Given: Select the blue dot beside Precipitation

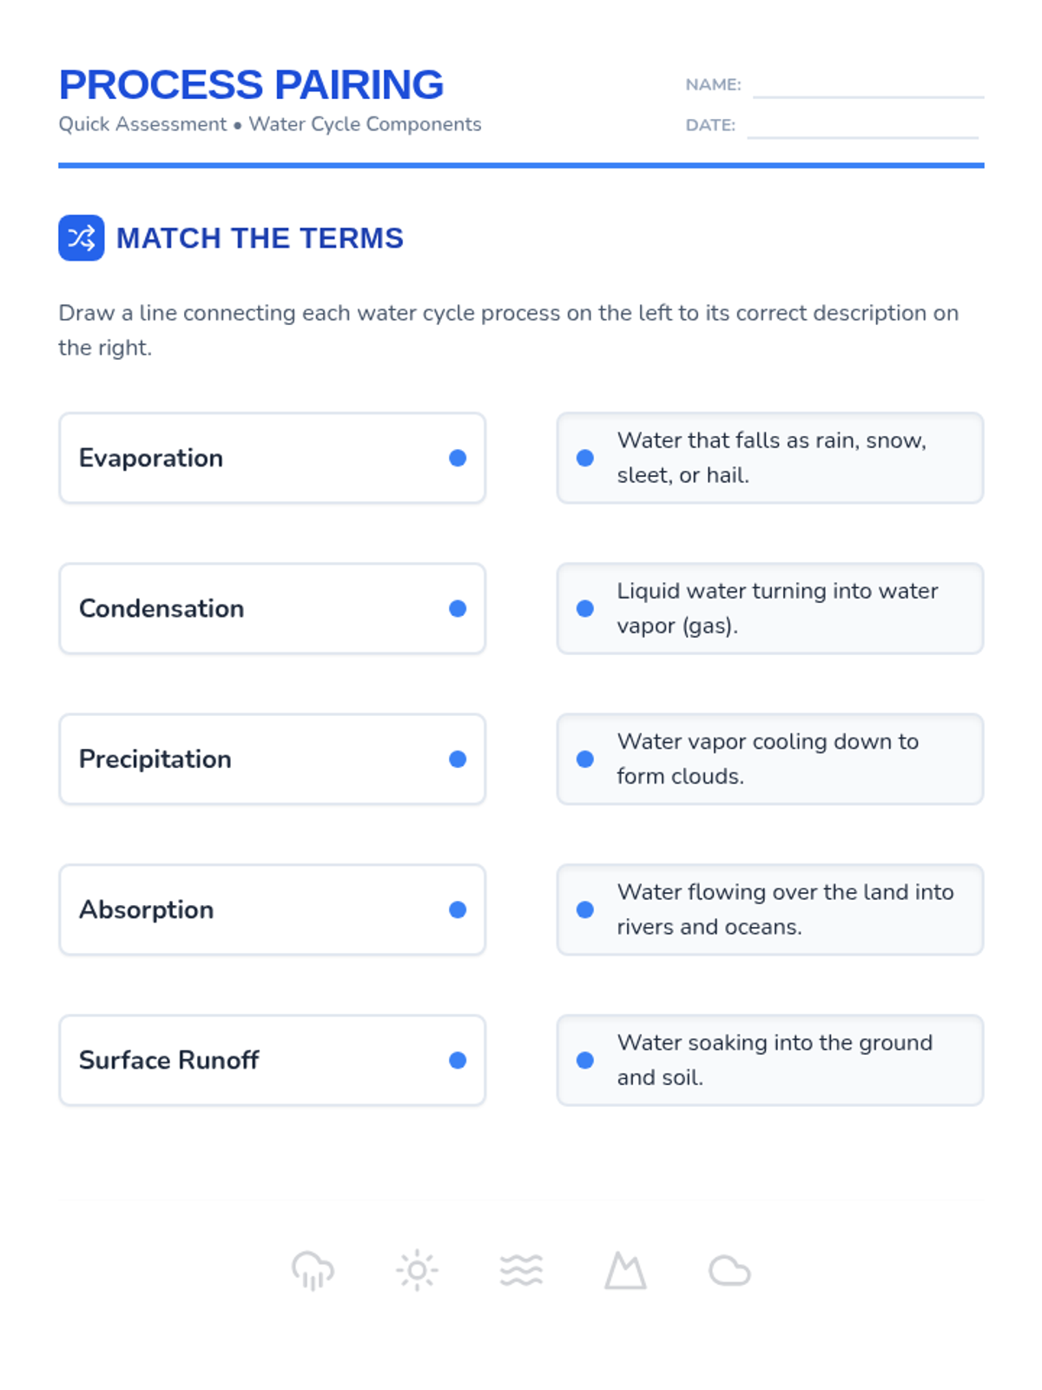Looking at the screenshot, I should tap(458, 759).
